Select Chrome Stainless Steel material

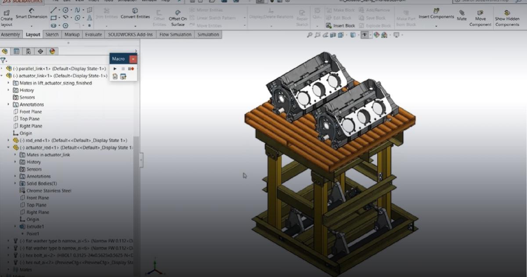(x=46, y=191)
